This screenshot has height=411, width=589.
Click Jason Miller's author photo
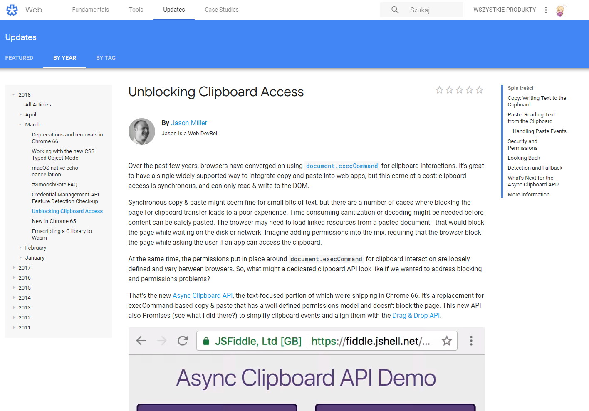coord(142,131)
